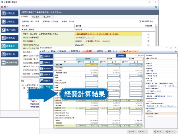Open 工事設定 in the front window sidebar
The width and height of the screenshot is (178, 134).
pos(46,62)
